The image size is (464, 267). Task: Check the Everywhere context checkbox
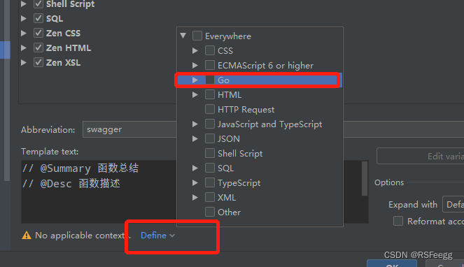[x=197, y=36]
